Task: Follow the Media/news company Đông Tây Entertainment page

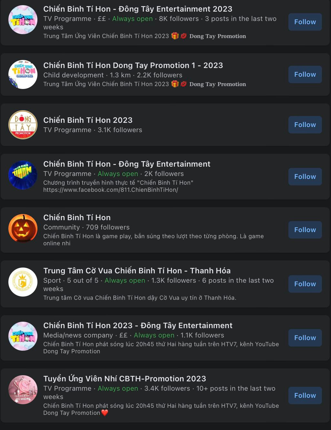Action: pyautogui.click(x=305, y=338)
